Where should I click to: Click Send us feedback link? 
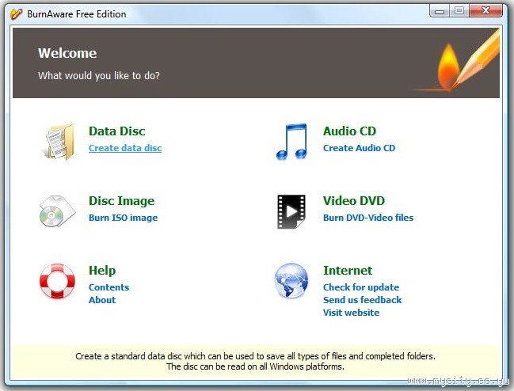(x=362, y=300)
